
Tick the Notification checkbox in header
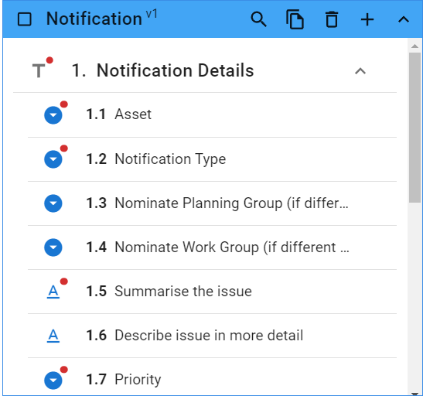24,19
